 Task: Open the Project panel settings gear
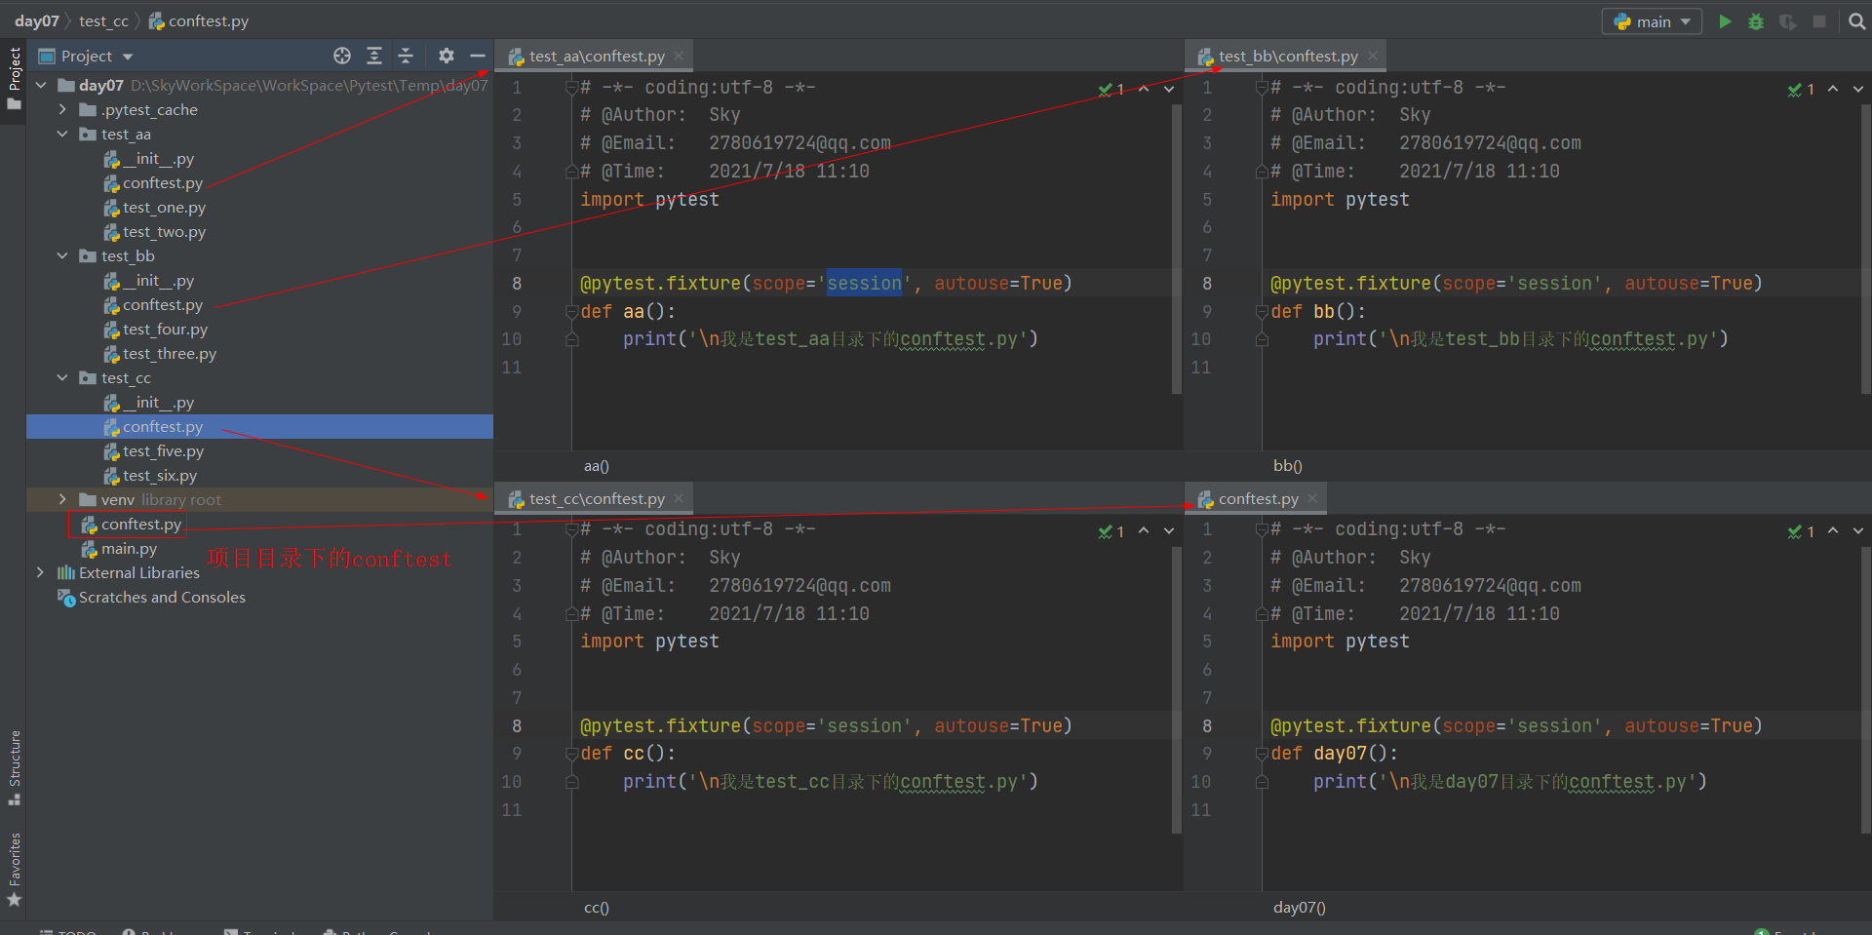pyautogui.click(x=446, y=56)
